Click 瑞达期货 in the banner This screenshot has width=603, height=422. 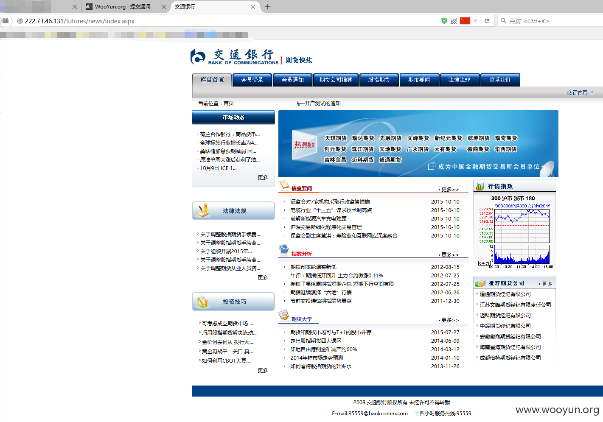(x=363, y=138)
